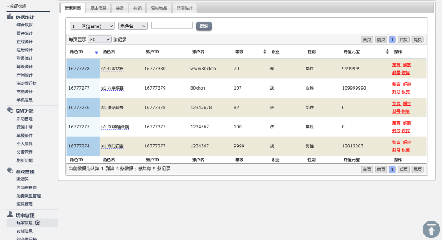Sort by 角色ID column arrow

(x=96, y=52)
